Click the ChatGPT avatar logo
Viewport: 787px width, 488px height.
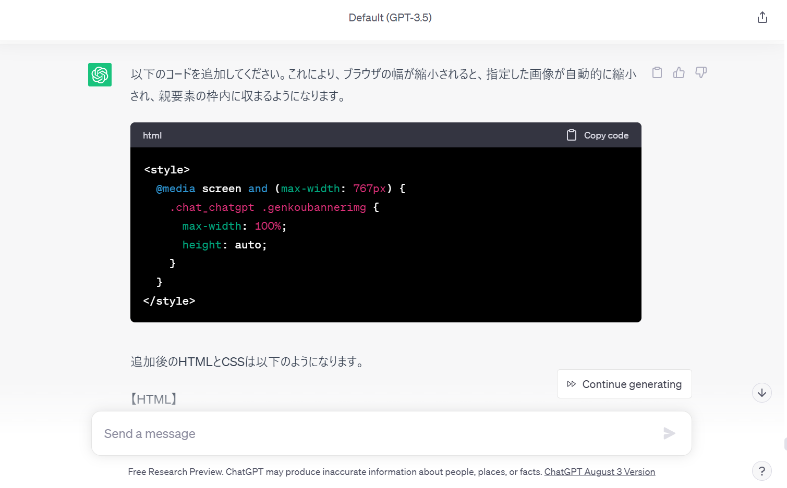[x=100, y=74]
